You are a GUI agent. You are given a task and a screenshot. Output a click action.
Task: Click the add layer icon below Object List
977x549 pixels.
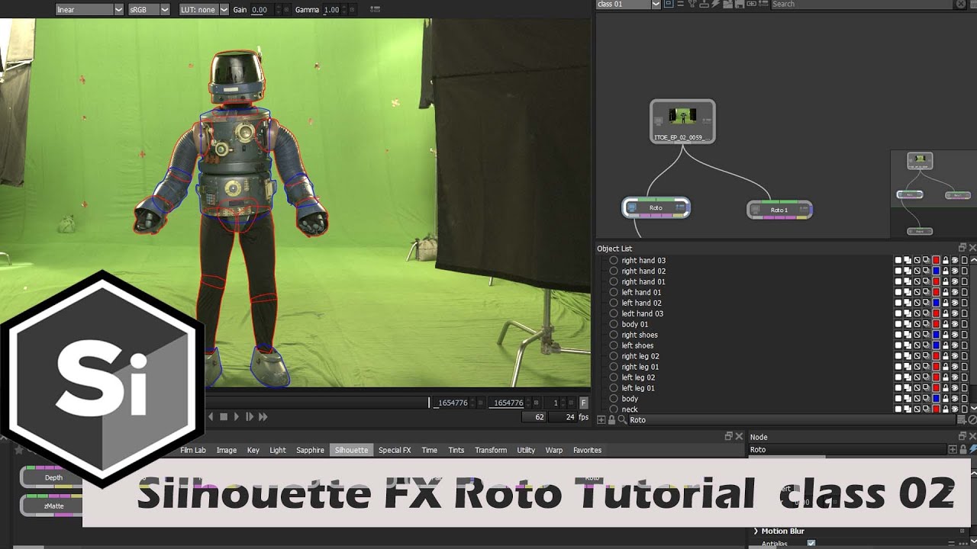(x=601, y=419)
